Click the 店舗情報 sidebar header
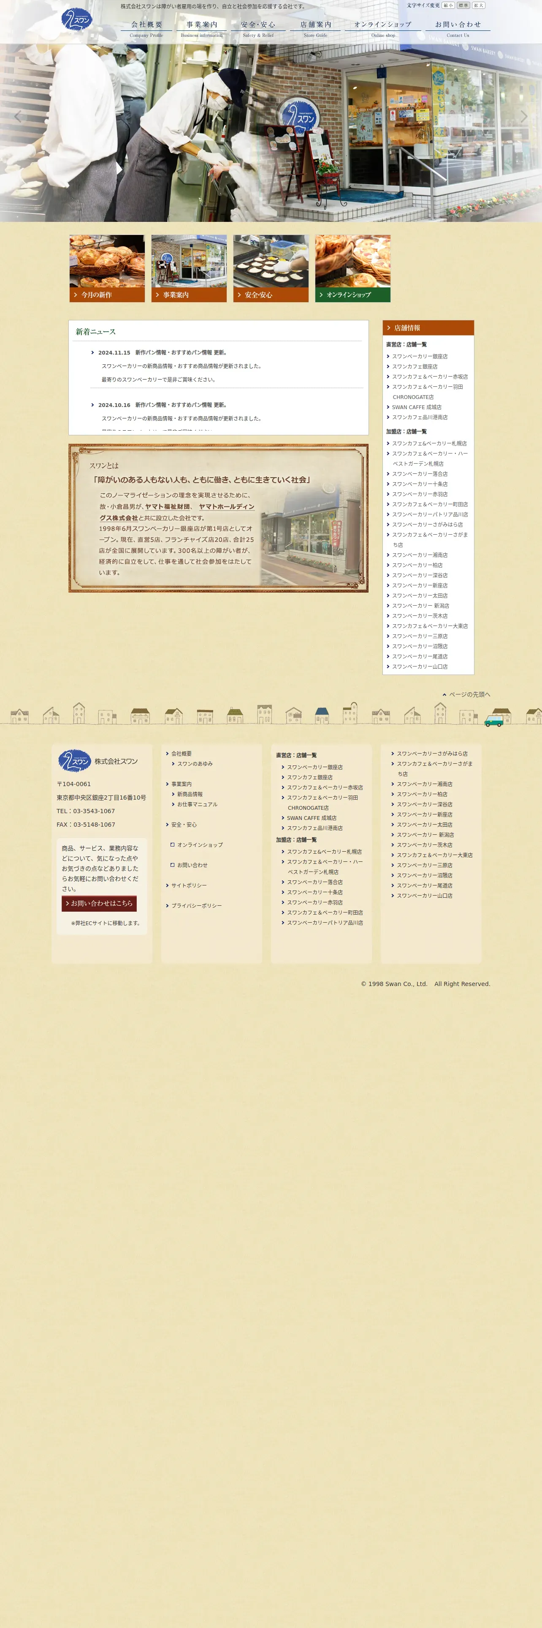This screenshot has width=542, height=1628. pyautogui.click(x=428, y=328)
